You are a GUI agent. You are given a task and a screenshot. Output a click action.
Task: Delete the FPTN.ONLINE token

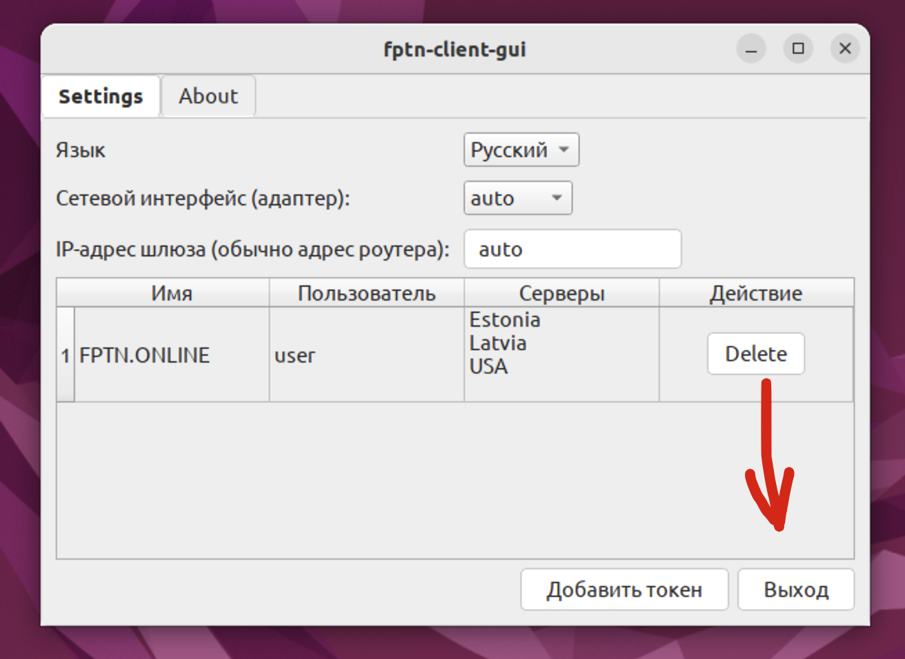[755, 354]
